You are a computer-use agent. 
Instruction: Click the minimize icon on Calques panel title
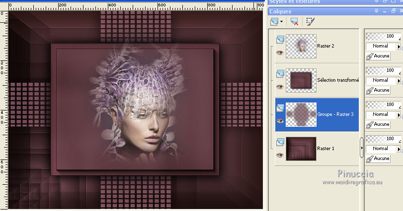pyautogui.click(x=385, y=11)
